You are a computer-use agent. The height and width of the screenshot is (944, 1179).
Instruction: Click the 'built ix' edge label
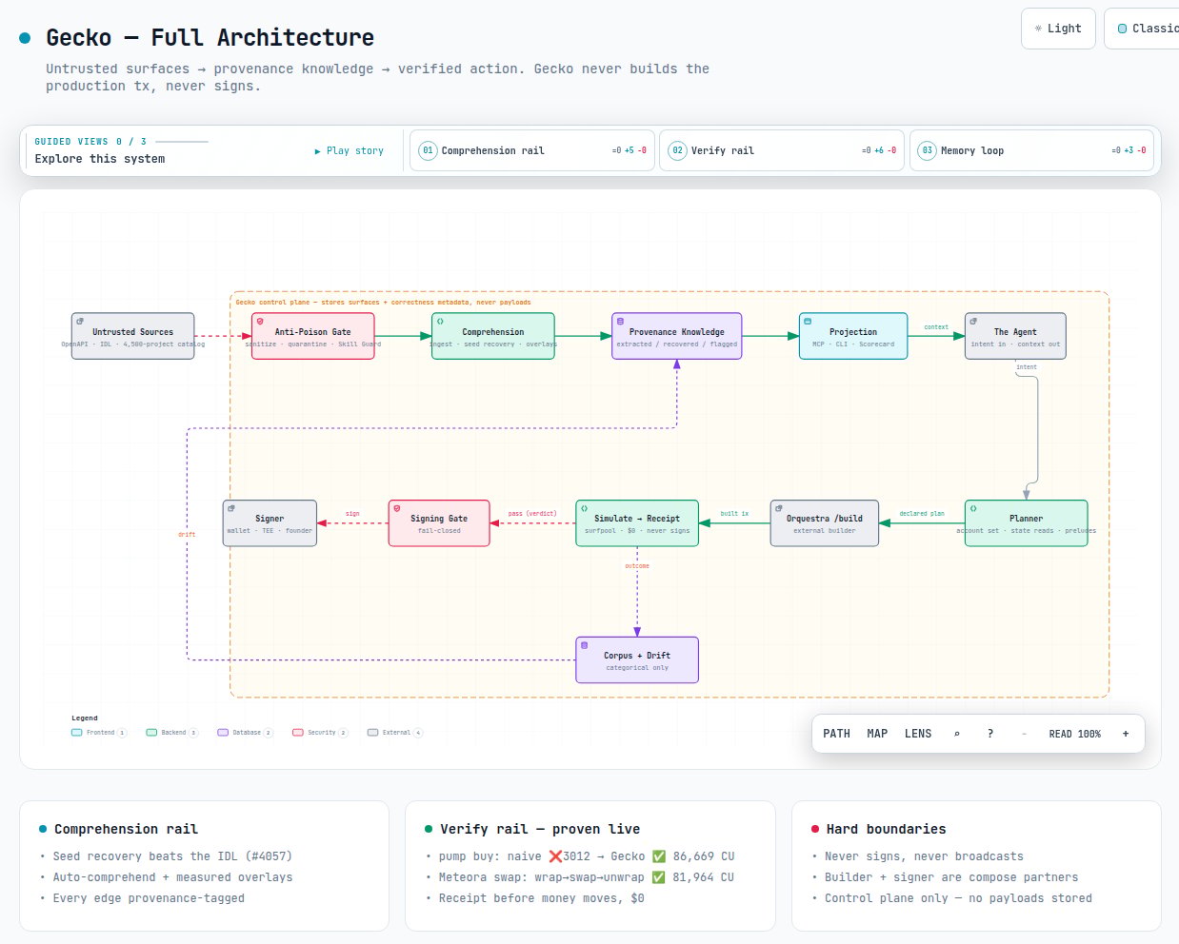coord(734,513)
